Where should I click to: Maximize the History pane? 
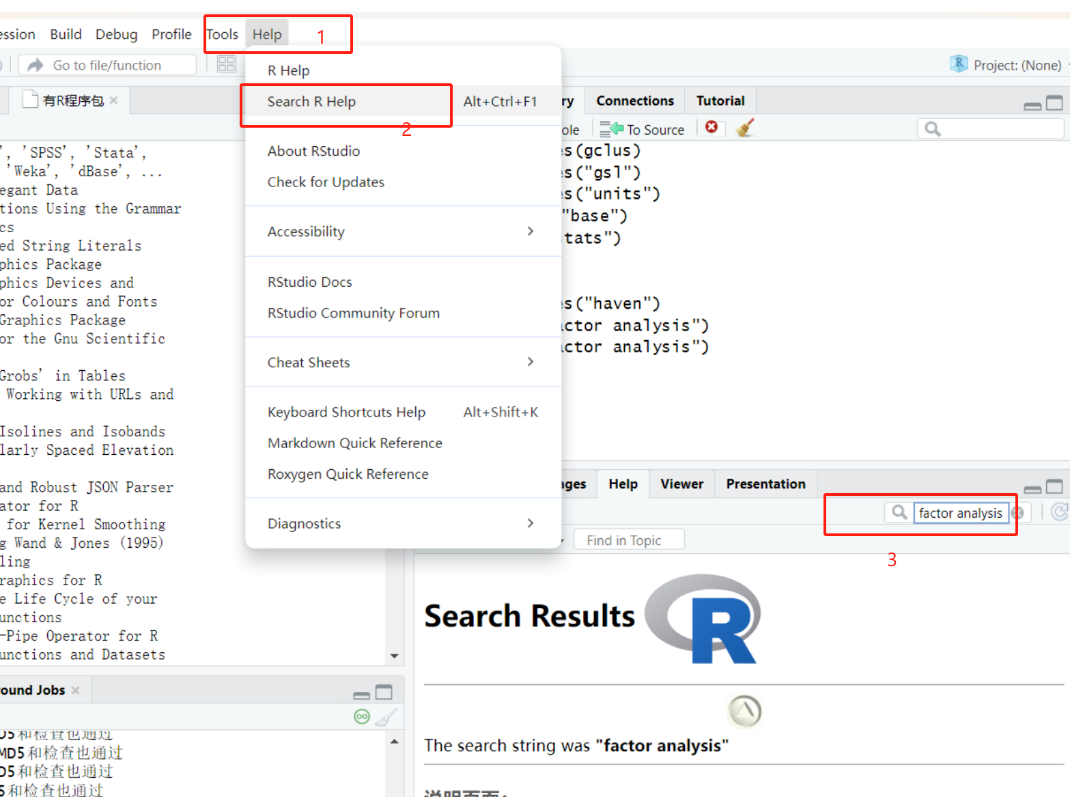pos(1055,103)
